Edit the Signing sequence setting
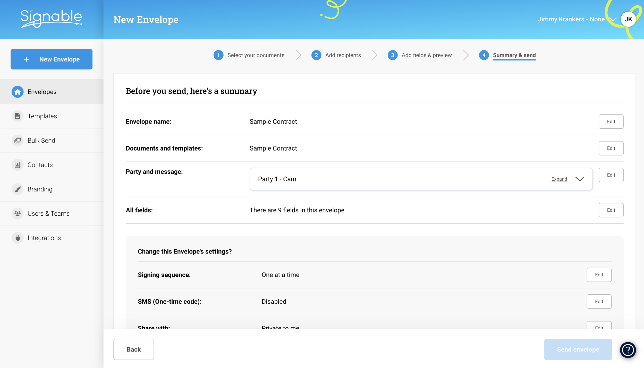The width and height of the screenshot is (644, 368). pos(599,275)
